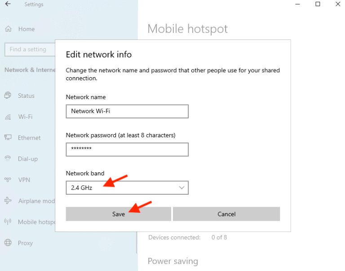Select the Dial-up icon
The height and width of the screenshot is (271, 345).
pyautogui.click(x=8, y=159)
